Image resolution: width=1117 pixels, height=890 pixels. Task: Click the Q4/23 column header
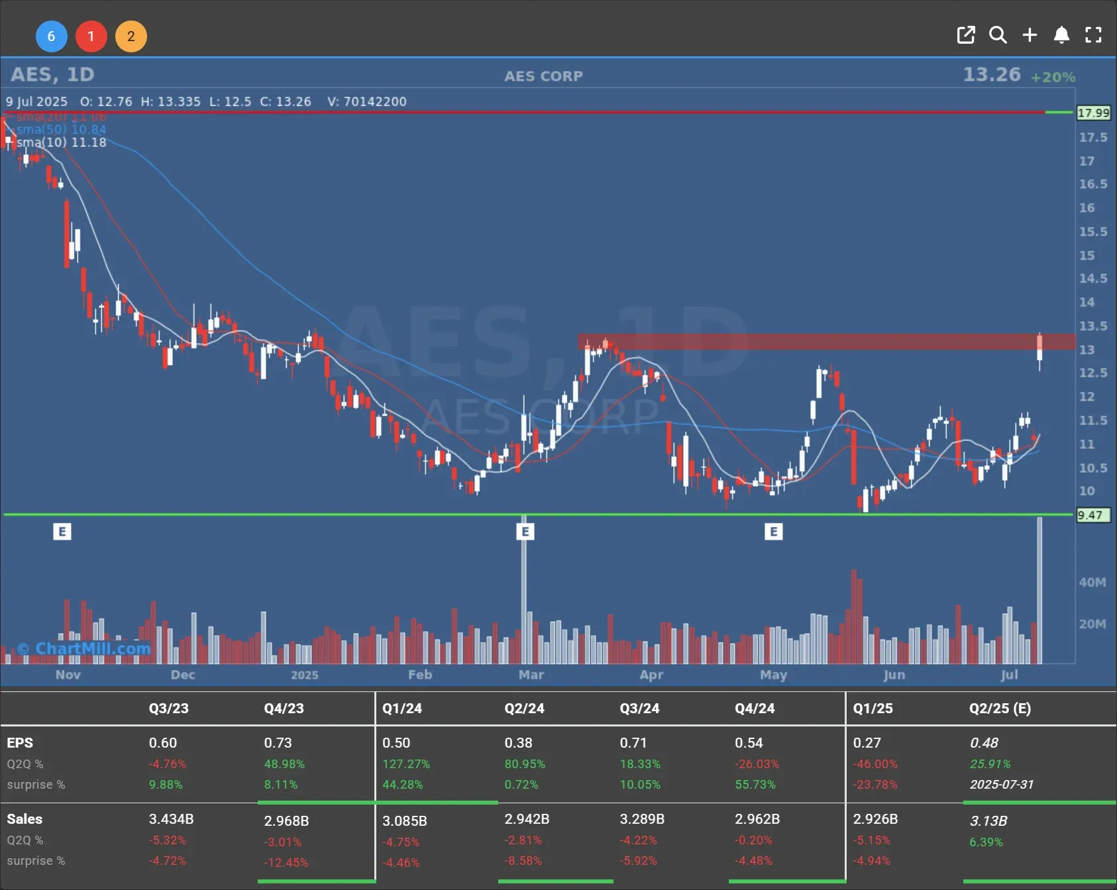(284, 708)
